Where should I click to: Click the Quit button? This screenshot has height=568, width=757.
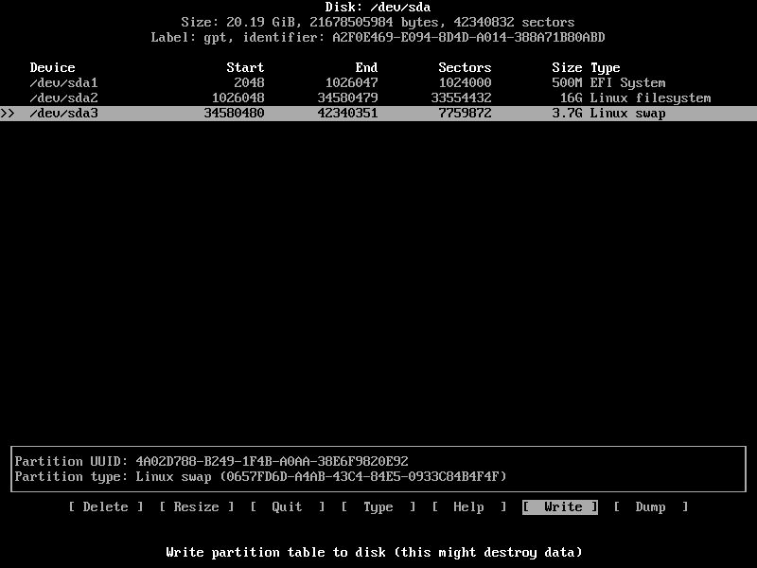[x=287, y=506]
